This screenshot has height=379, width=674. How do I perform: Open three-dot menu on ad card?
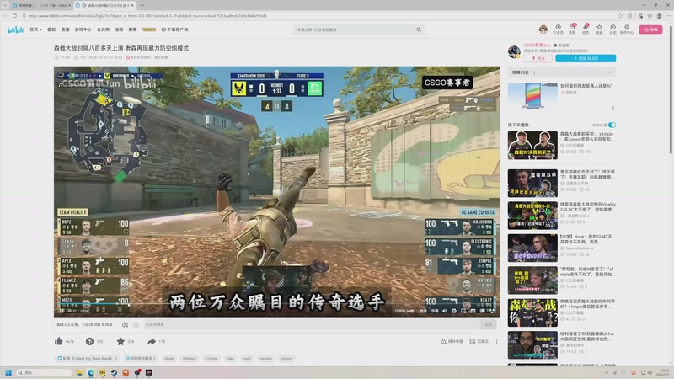click(x=613, y=109)
